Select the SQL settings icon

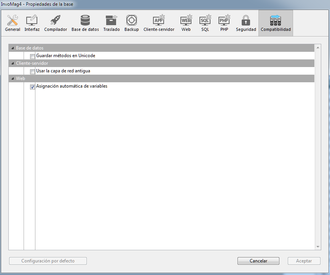(205, 20)
